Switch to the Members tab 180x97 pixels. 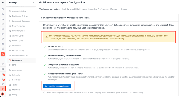(114, 9)
